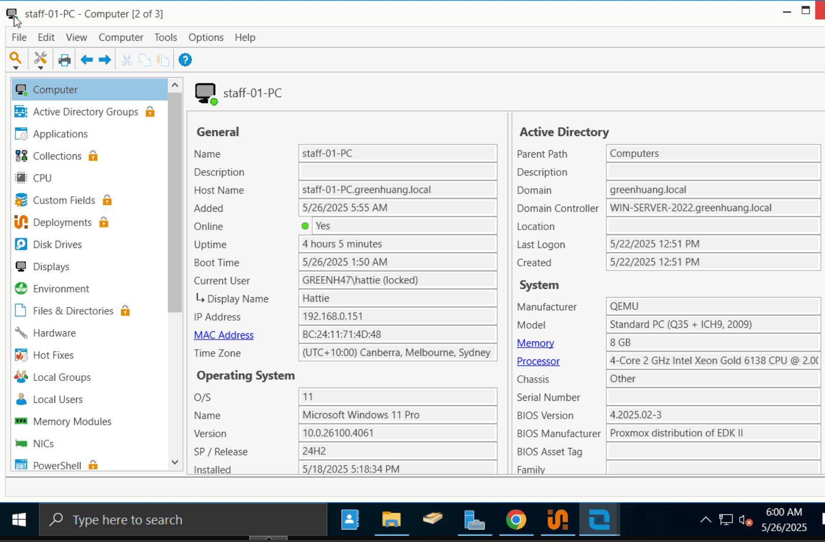Click the Online status green indicator

coord(305,226)
